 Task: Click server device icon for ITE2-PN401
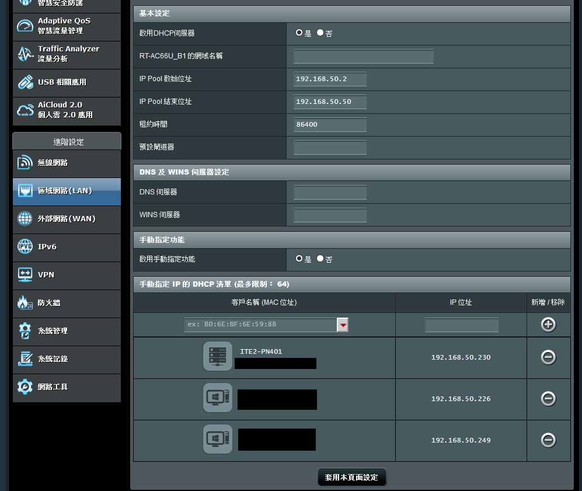click(x=218, y=357)
